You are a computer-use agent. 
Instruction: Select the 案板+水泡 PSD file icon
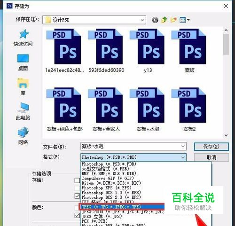[147, 105]
